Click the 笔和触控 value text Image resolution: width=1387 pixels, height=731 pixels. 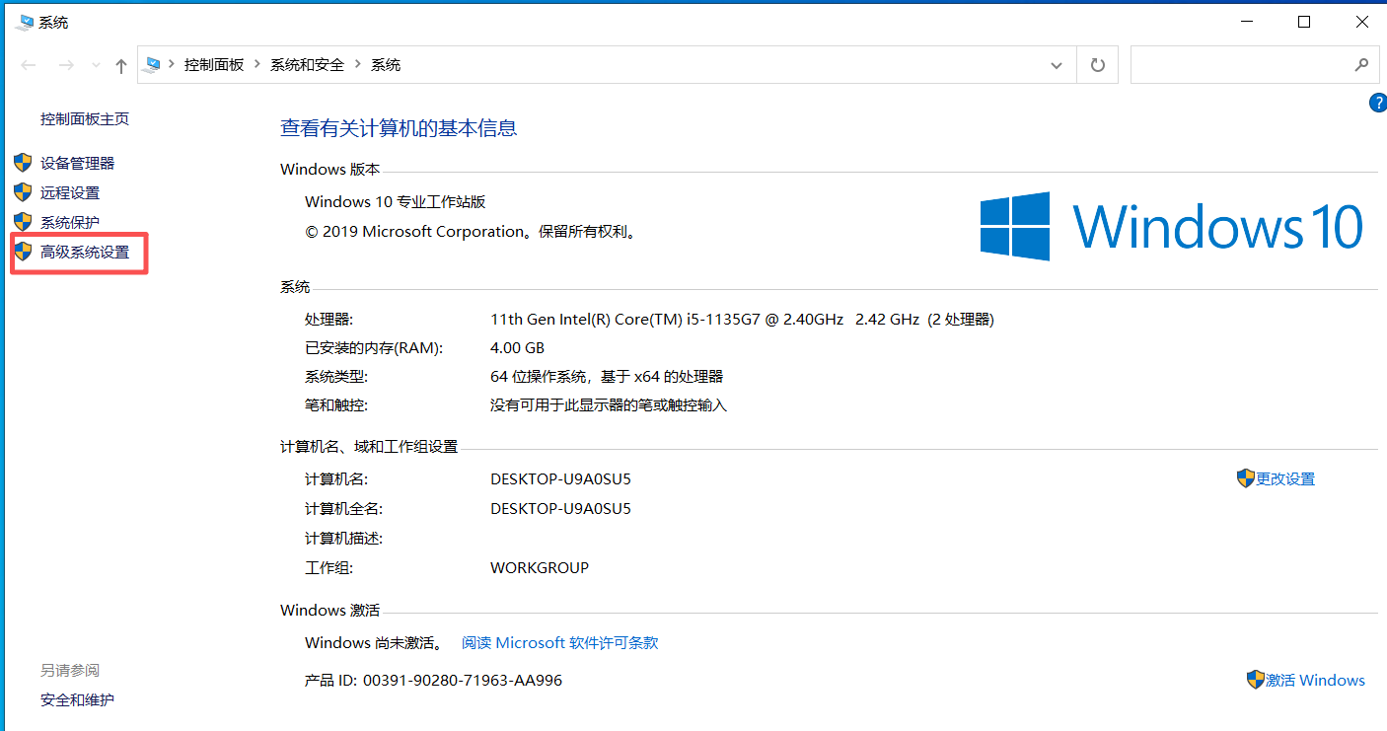[x=609, y=405]
